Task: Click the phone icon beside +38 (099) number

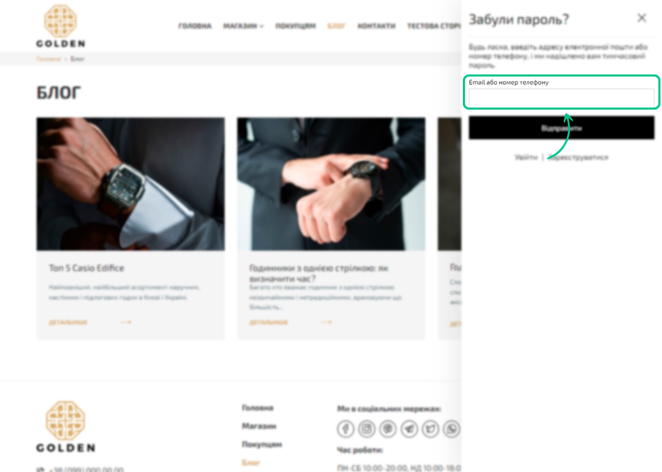Action: [40, 470]
